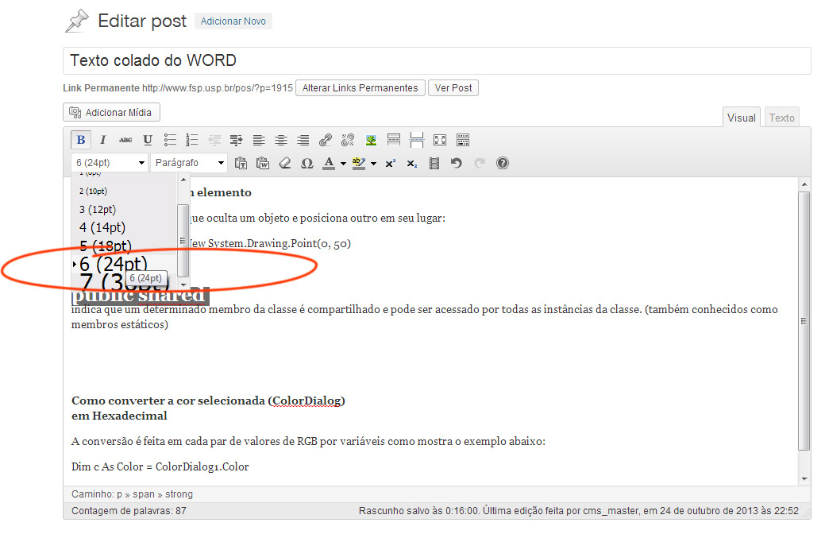825x538 pixels.
Task: Redo the last undone action
Action: click(480, 163)
